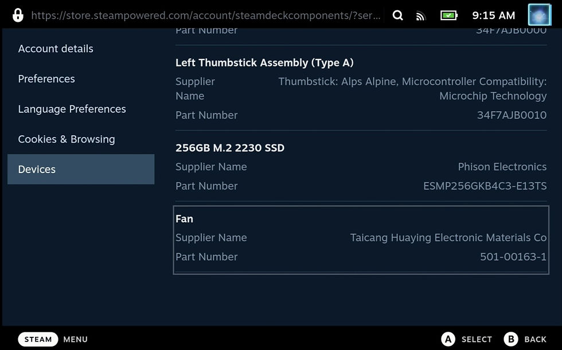Image resolution: width=562 pixels, height=350 pixels.
Task: Click Supplier Name label under Fan
Action: tap(211, 238)
